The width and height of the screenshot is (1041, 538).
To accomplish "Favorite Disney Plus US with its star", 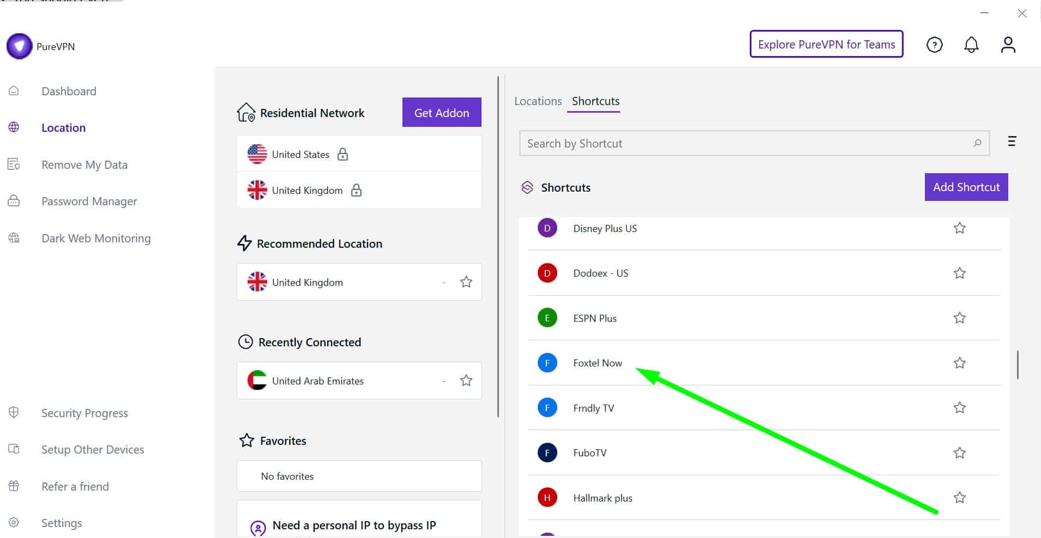I will tap(960, 228).
